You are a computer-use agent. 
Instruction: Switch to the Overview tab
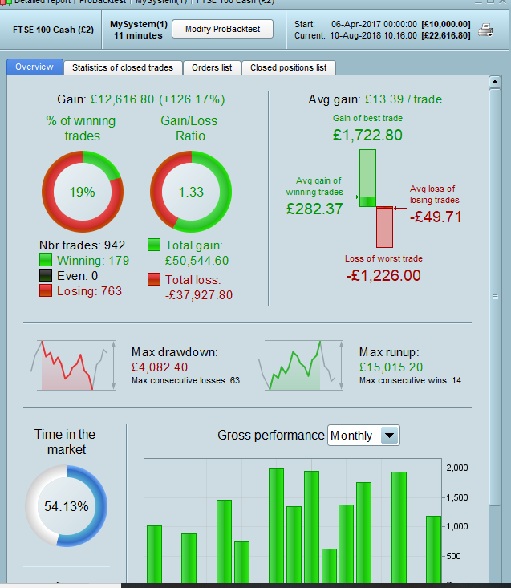click(34, 67)
